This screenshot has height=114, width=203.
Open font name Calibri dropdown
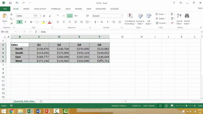[34, 16]
